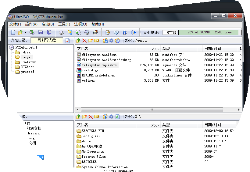This screenshot has height=172, width=250.
Task: Click the Help question mark icon
Action: click(x=125, y=32)
